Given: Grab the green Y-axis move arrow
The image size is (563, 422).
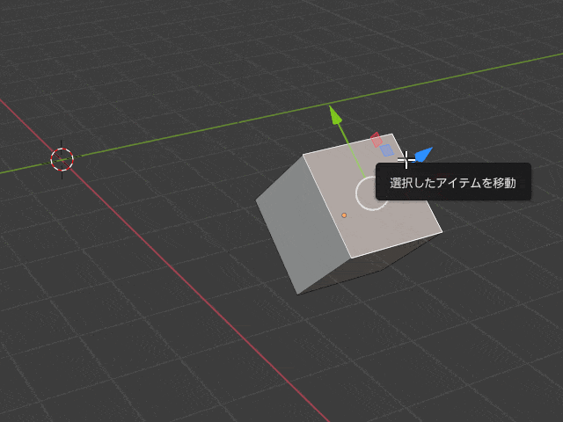Looking at the screenshot, I should pyautogui.click(x=335, y=116).
